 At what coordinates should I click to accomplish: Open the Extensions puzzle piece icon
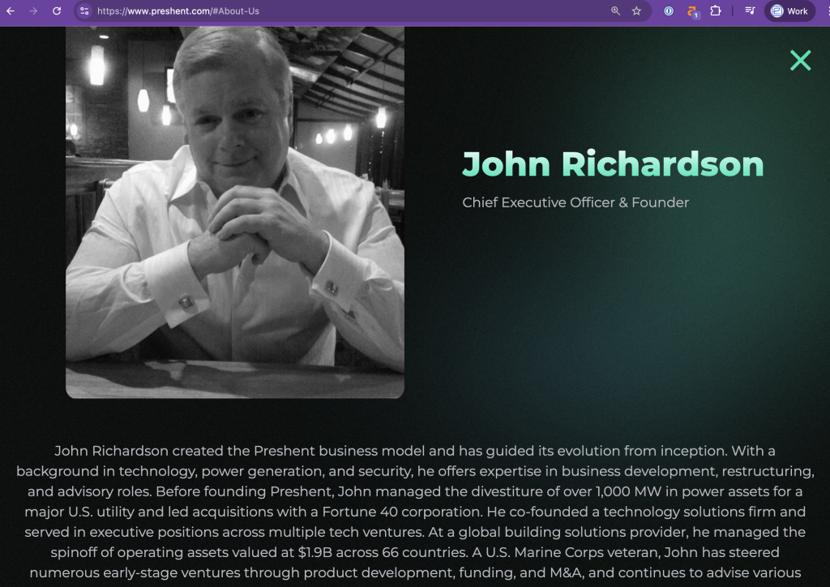pos(715,11)
